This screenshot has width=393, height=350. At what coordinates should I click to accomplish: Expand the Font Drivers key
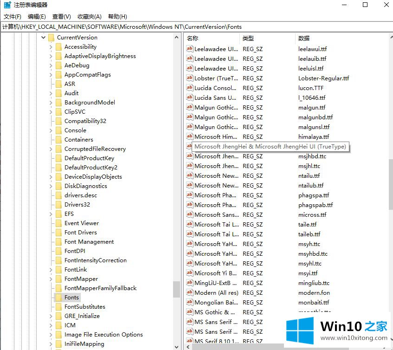point(51,233)
